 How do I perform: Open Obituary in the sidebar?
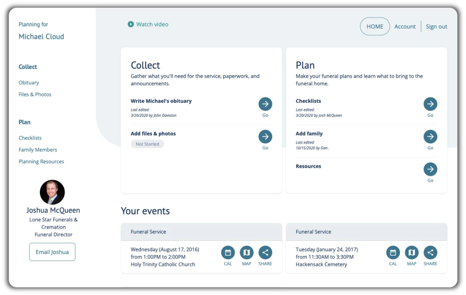(29, 83)
